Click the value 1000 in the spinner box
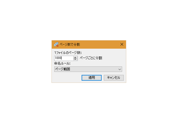 [x=58, y=58]
